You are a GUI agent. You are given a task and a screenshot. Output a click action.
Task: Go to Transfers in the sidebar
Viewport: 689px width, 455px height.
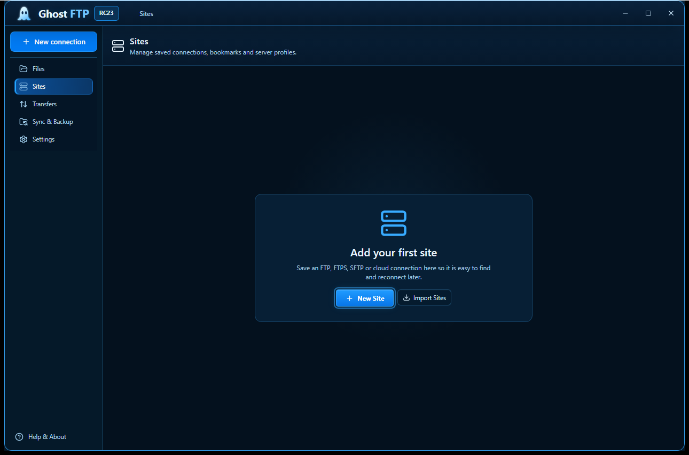[54, 104]
